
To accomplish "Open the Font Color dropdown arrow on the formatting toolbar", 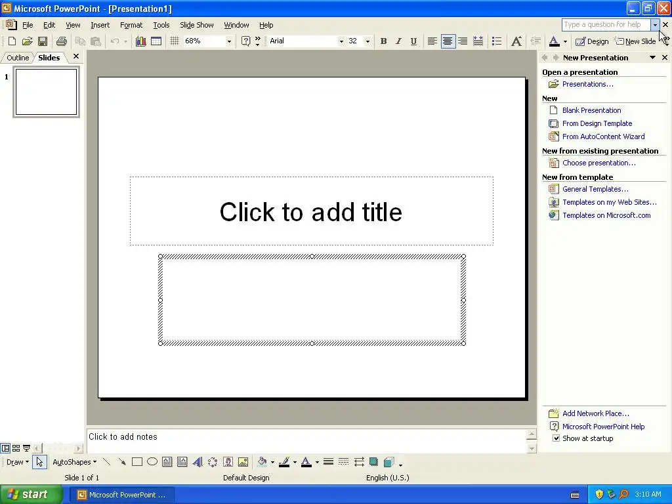I will coord(565,41).
